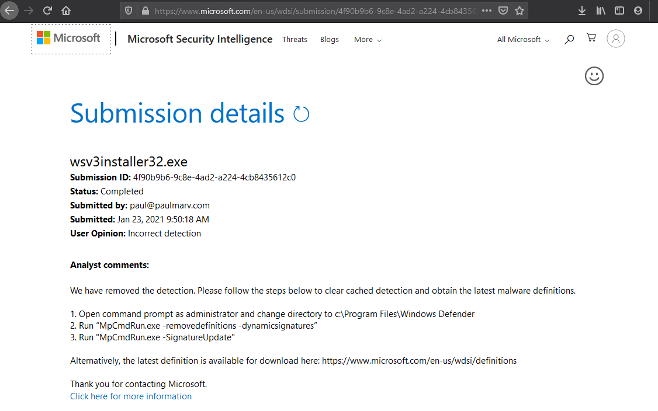Expand the More navigation dropdown
The width and height of the screenshot is (658, 411).
tap(368, 40)
